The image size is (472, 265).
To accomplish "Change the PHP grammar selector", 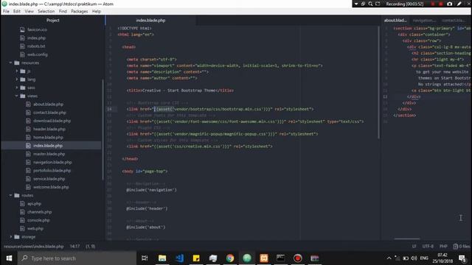I will coord(443,247).
